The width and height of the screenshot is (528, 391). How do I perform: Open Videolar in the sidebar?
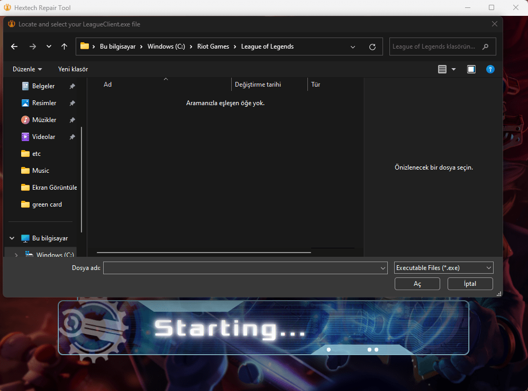tap(44, 137)
